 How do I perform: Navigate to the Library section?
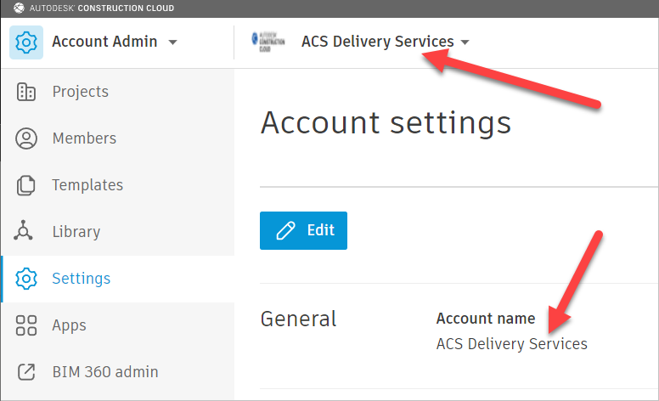(76, 232)
